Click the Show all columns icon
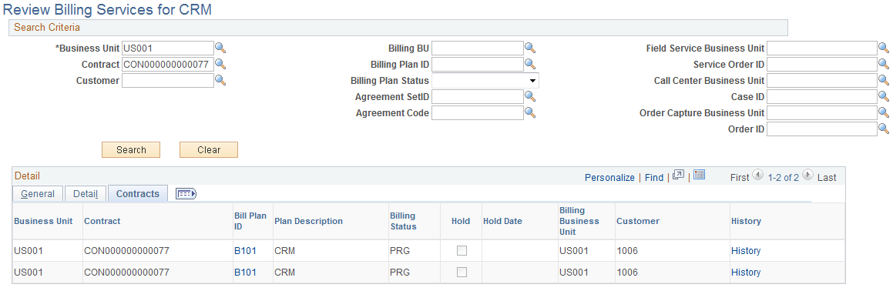Viewport: 893px width, 291px height. [186, 194]
